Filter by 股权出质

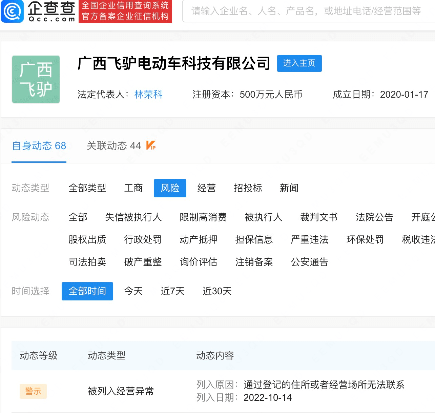tap(87, 239)
